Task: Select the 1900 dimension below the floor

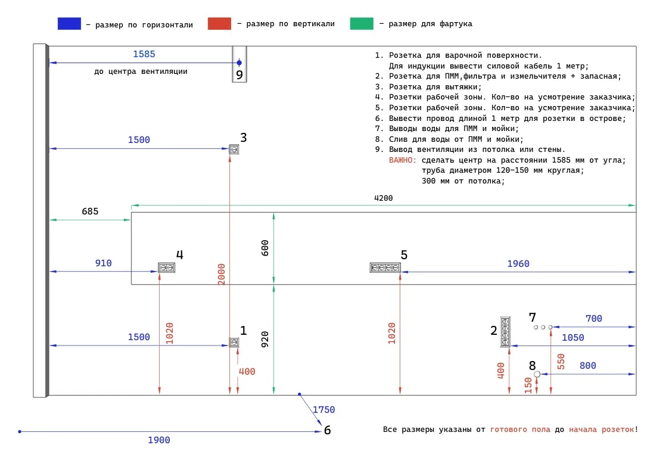Action: coord(158,440)
